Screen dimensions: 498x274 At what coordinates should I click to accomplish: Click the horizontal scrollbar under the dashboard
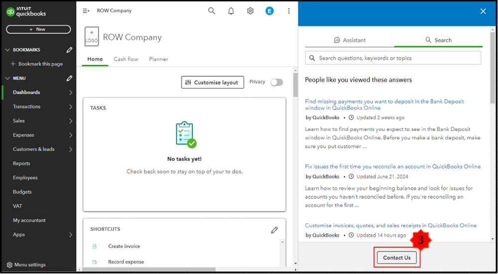click(149, 269)
